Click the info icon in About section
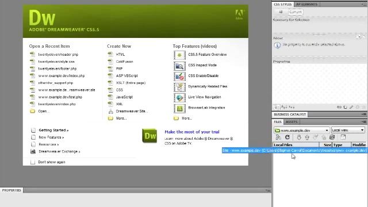 click(277, 45)
